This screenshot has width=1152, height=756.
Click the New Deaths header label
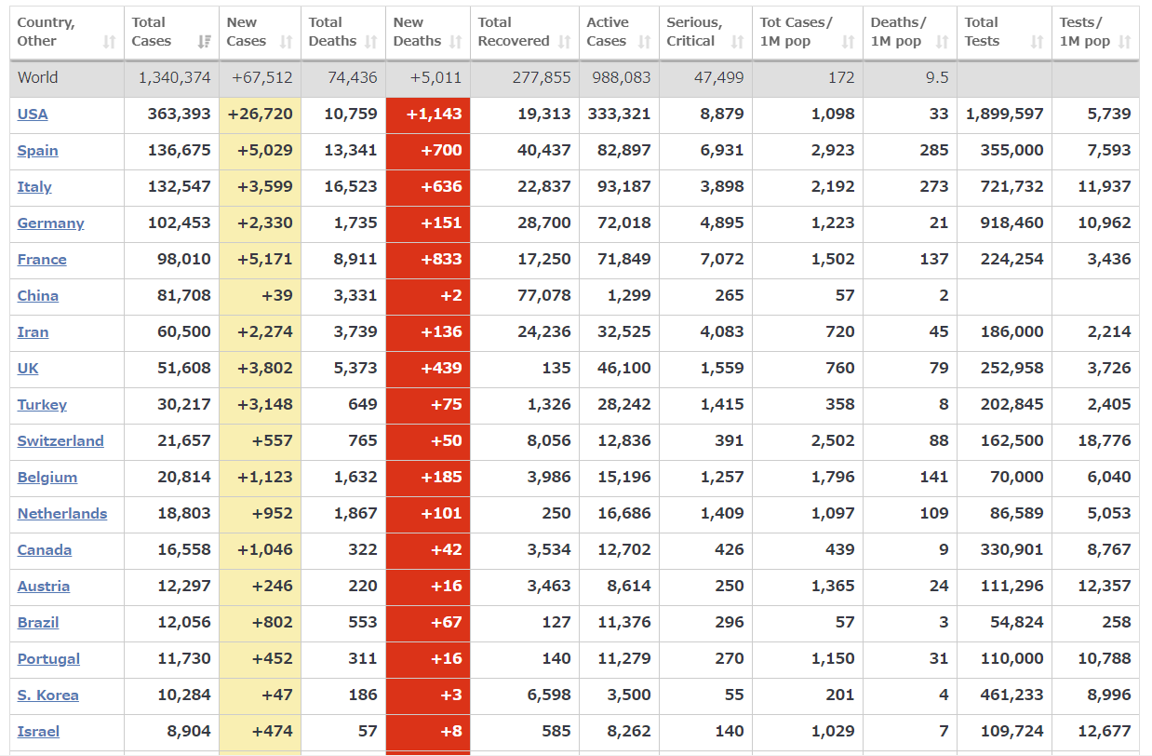[x=417, y=32]
